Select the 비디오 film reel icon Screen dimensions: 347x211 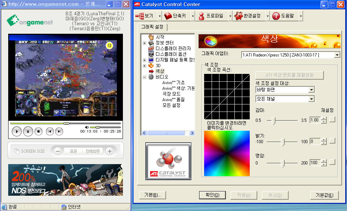(x=151, y=77)
